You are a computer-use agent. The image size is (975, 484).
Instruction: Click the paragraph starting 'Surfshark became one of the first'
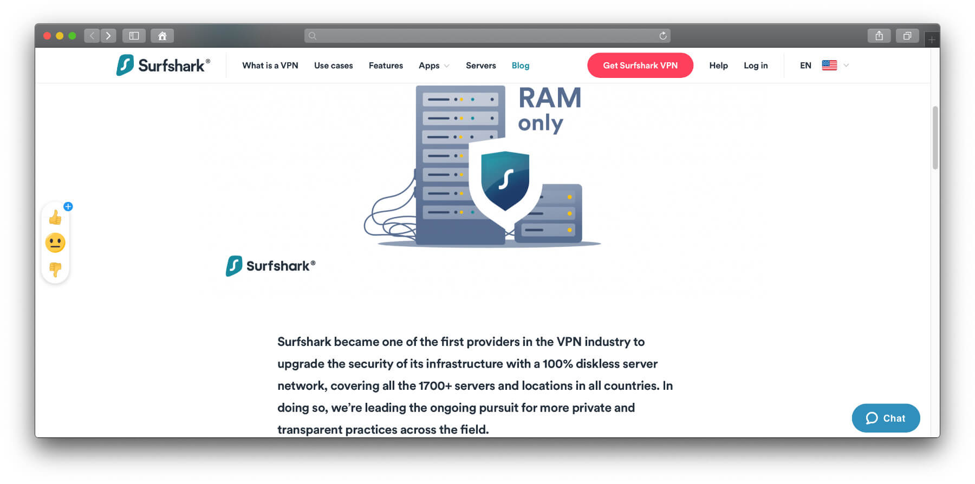click(475, 385)
